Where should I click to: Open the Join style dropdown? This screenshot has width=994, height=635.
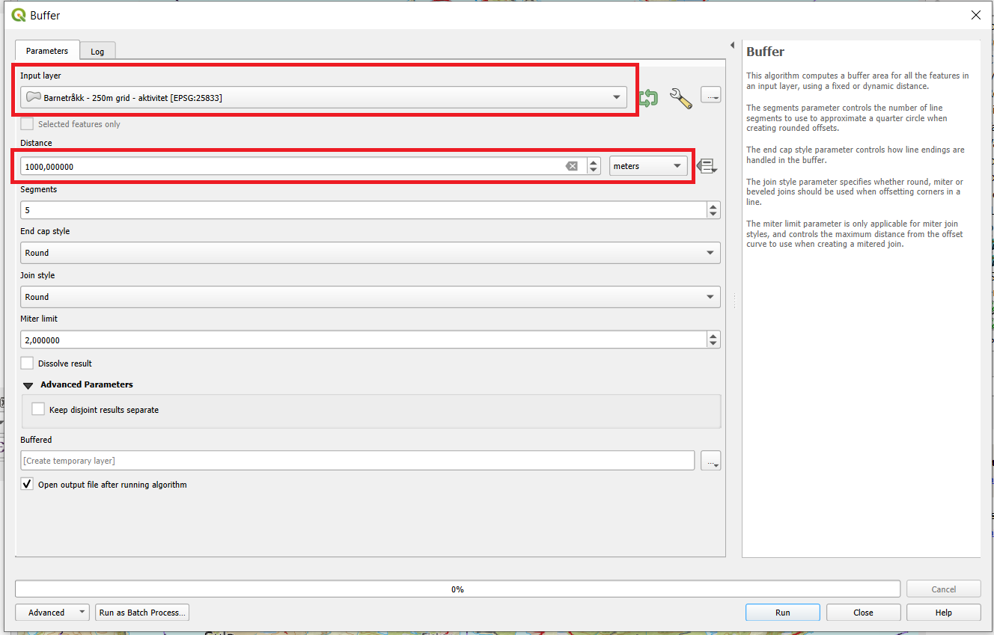371,297
